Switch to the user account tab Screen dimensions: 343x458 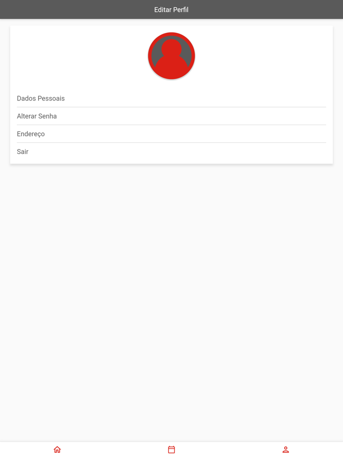[286, 450]
